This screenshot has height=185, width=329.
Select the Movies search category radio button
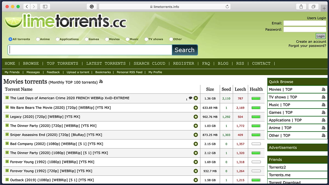point(107,39)
